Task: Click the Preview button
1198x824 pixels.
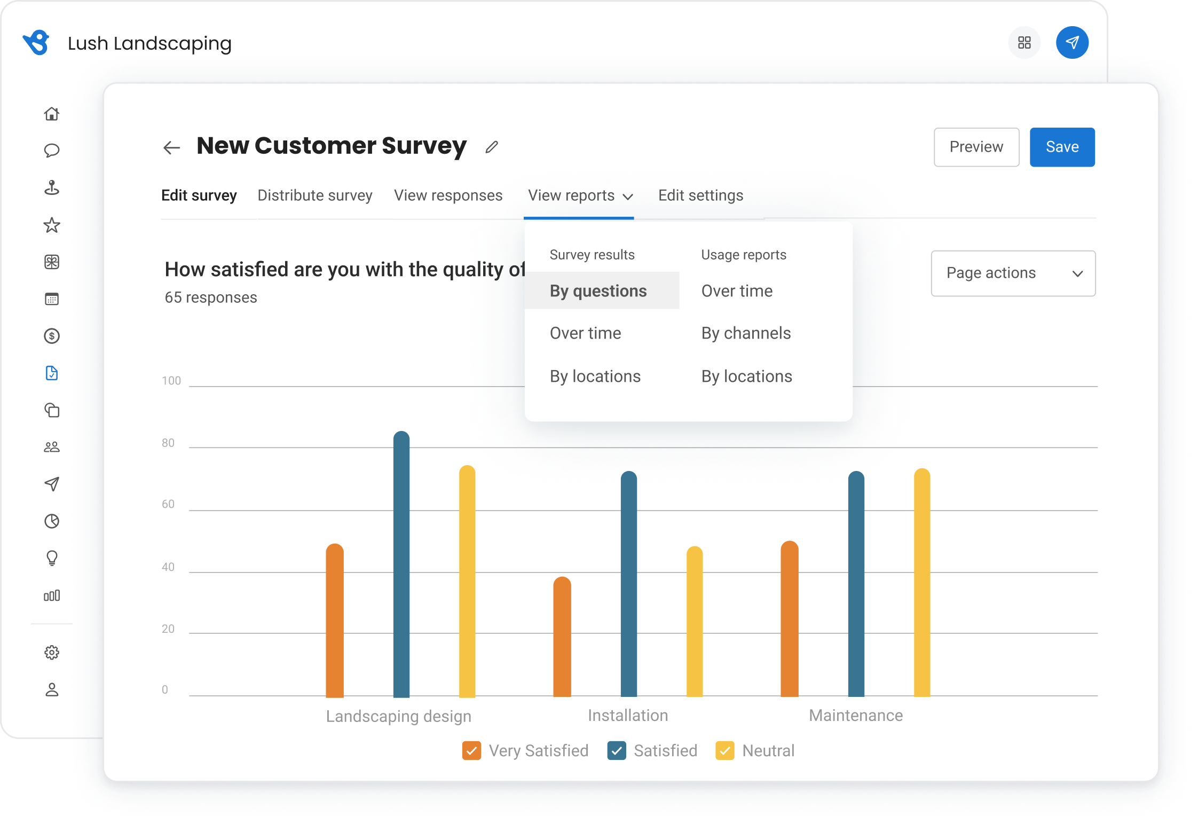Action: tap(976, 147)
